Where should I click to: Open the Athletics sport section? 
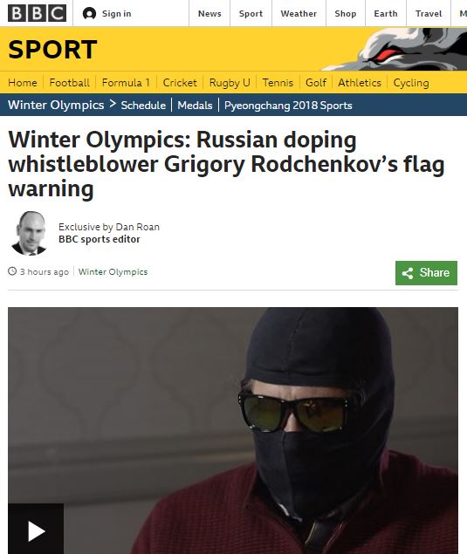(x=360, y=83)
